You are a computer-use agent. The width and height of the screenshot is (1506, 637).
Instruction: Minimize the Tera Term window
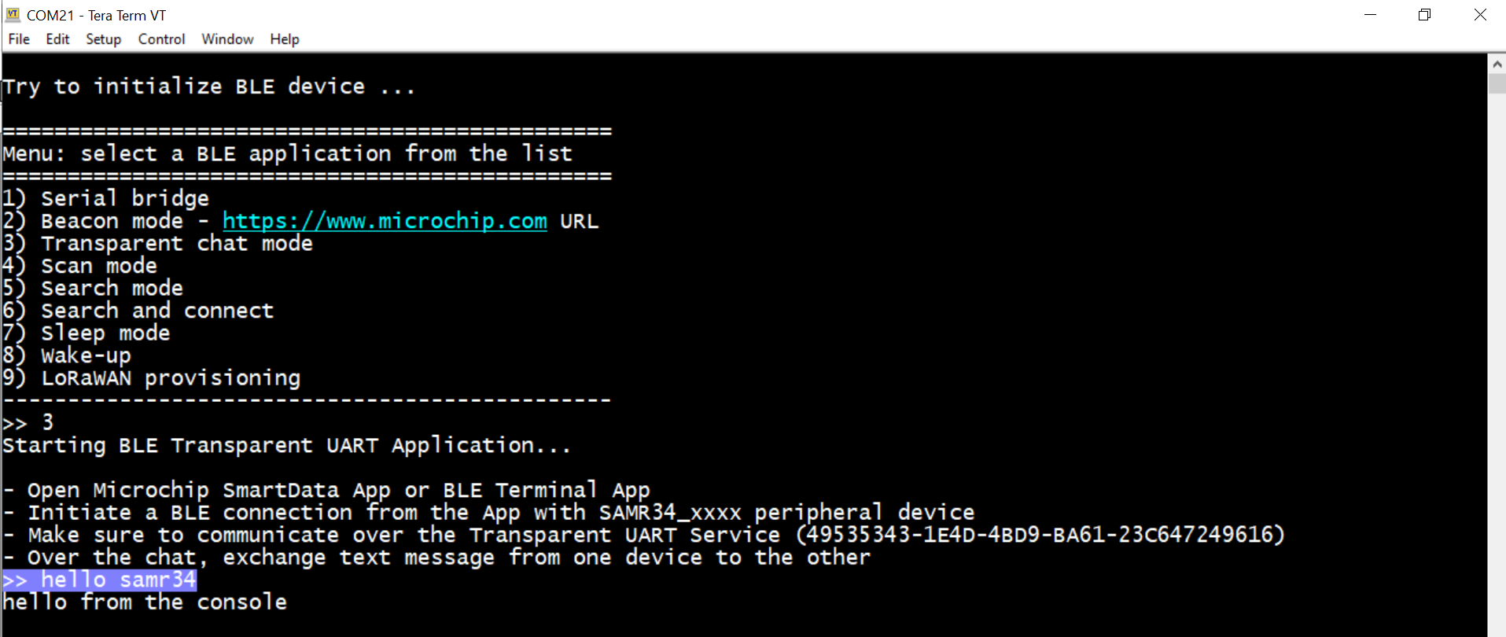pyautogui.click(x=1370, y=15)
